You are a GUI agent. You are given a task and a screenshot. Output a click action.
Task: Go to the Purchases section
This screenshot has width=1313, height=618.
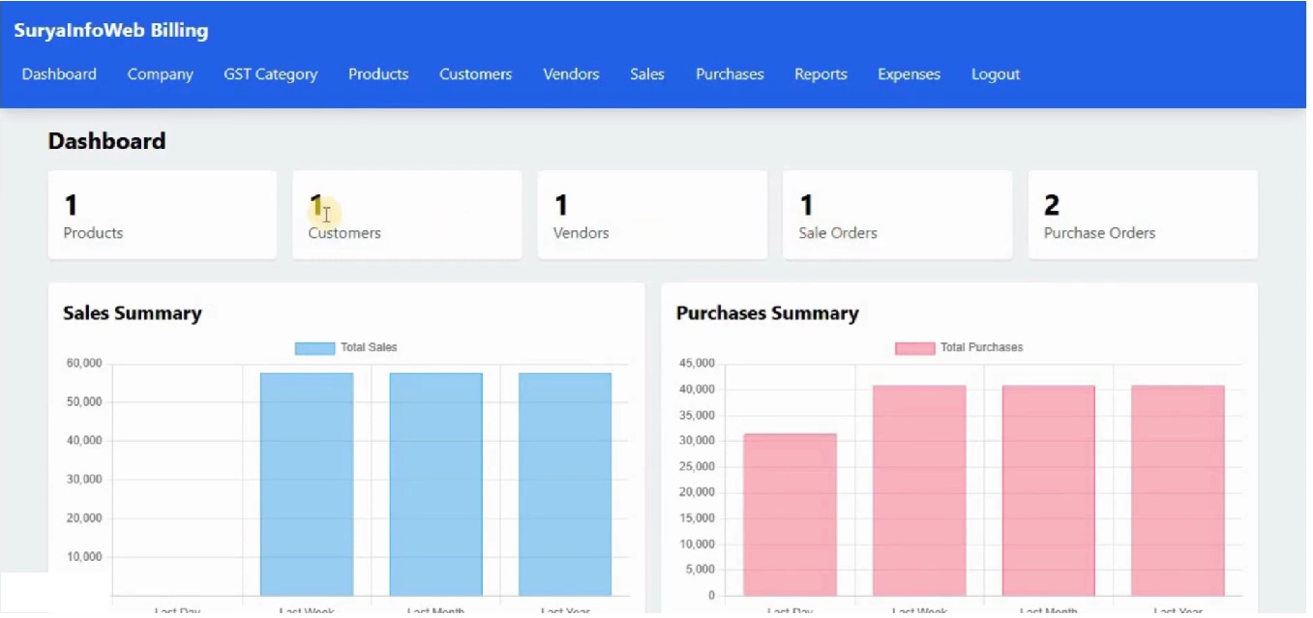pos(729,74)
